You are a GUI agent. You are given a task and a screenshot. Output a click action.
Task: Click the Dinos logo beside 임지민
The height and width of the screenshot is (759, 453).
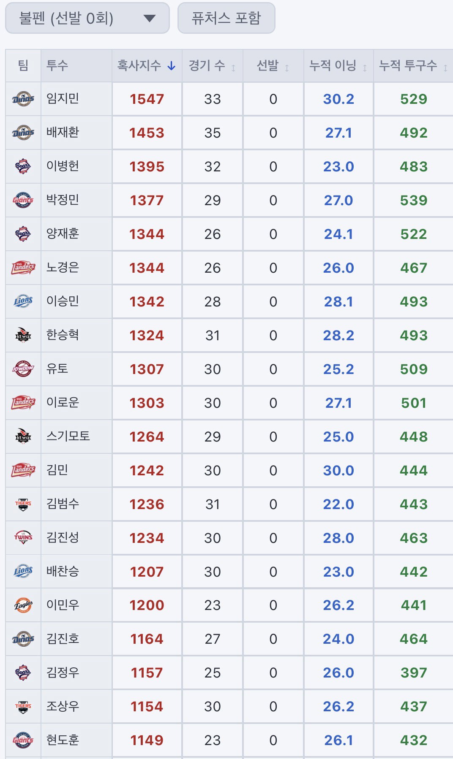[x=23, y=99]
